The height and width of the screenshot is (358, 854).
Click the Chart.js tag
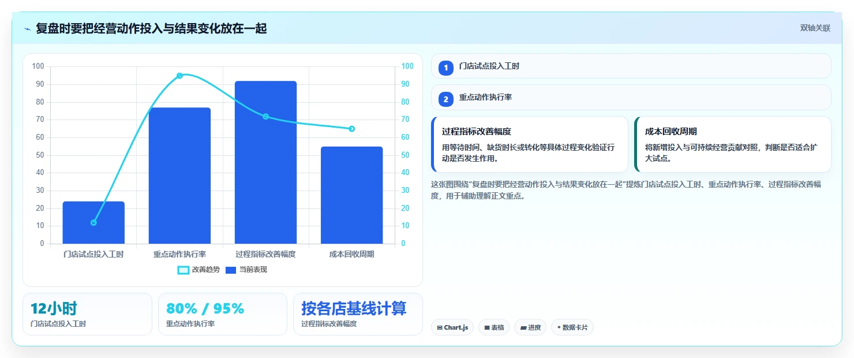click(x=452, y=327)
